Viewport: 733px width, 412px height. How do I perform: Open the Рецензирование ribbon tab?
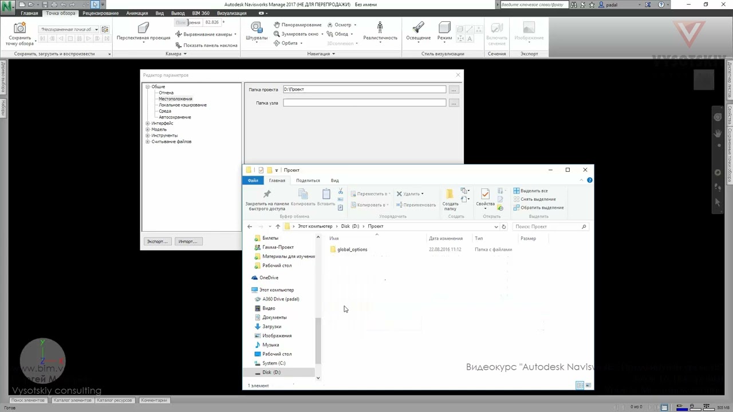coord(101,13)
